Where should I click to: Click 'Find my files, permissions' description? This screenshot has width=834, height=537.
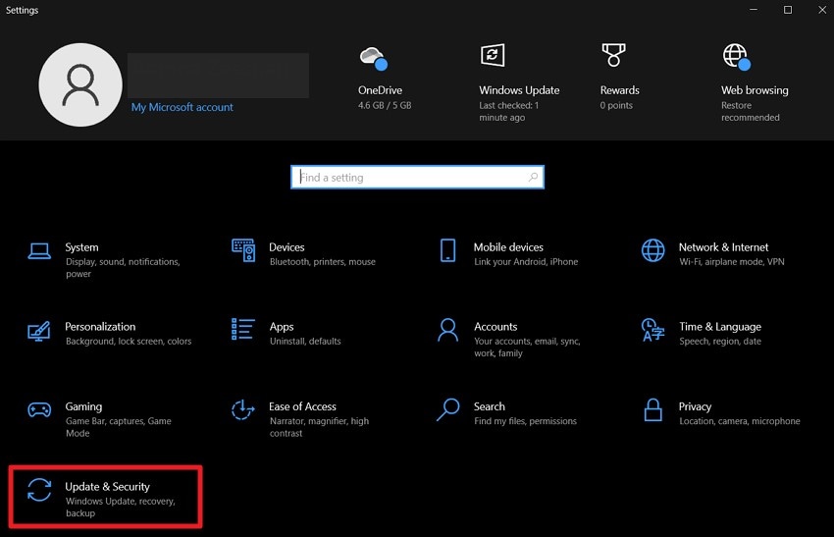(525, 421)
